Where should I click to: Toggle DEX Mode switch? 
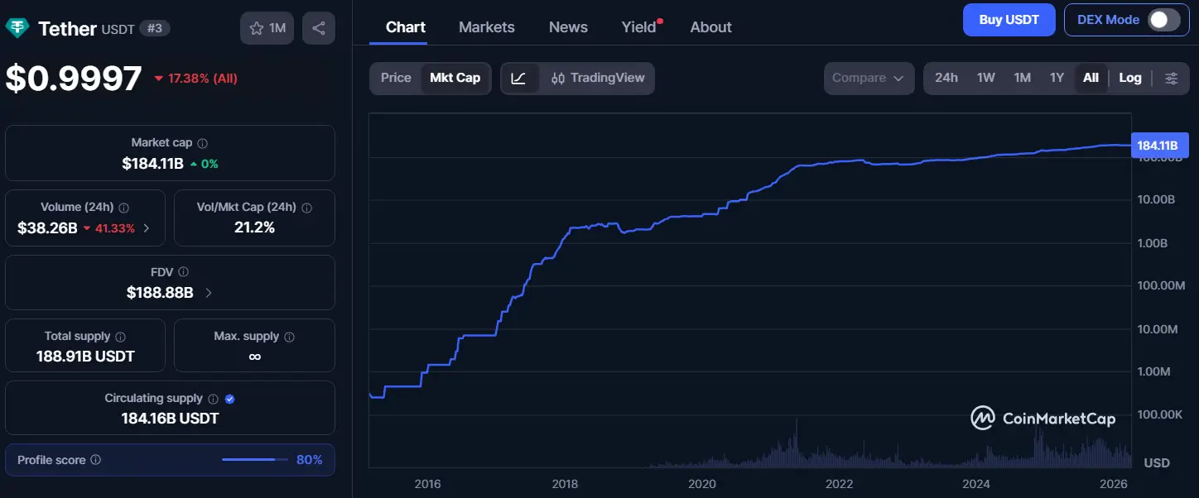[x=1163, y=20]
